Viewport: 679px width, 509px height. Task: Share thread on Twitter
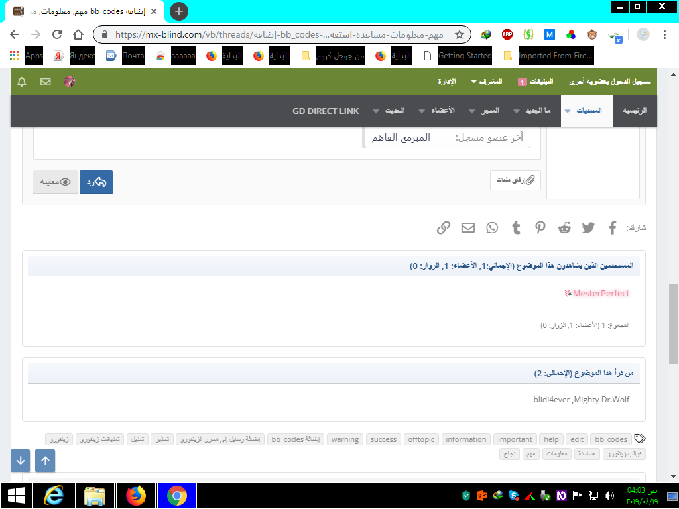tap(589, 228)
